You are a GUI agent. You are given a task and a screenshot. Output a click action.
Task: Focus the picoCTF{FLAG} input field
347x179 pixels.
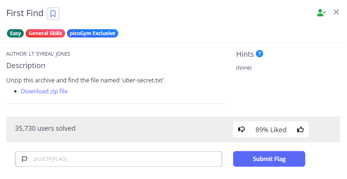(124, 159)
